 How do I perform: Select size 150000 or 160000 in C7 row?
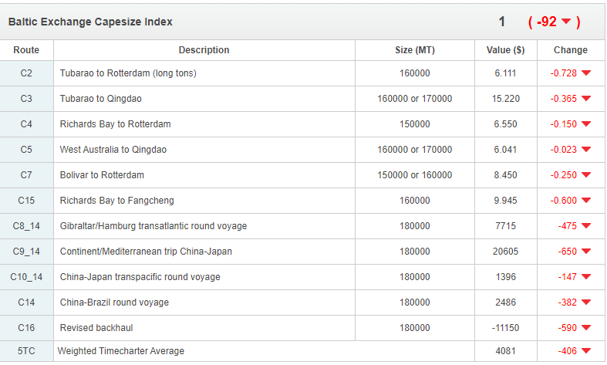415,175
